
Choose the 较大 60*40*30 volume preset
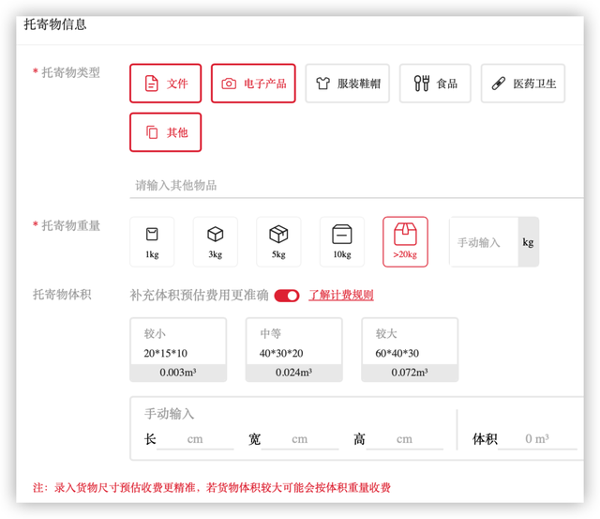tap(410, 350)
